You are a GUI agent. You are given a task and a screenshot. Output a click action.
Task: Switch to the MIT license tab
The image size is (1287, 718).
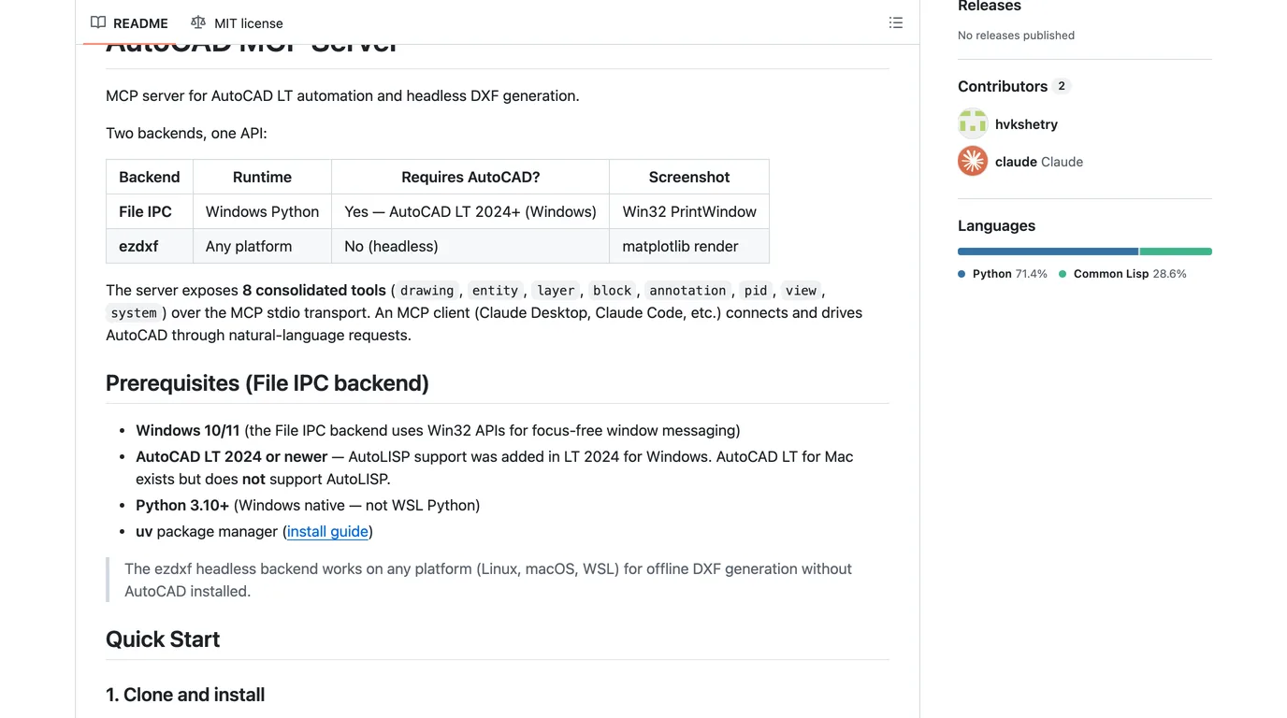[237, 22]
